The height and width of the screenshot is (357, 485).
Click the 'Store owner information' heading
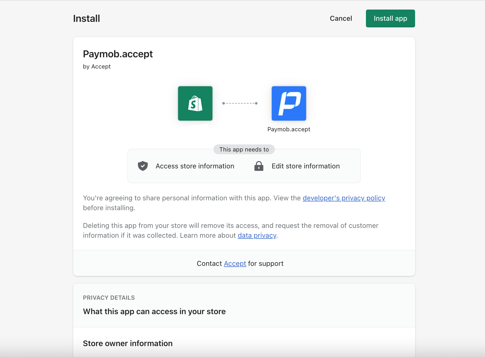128,343
